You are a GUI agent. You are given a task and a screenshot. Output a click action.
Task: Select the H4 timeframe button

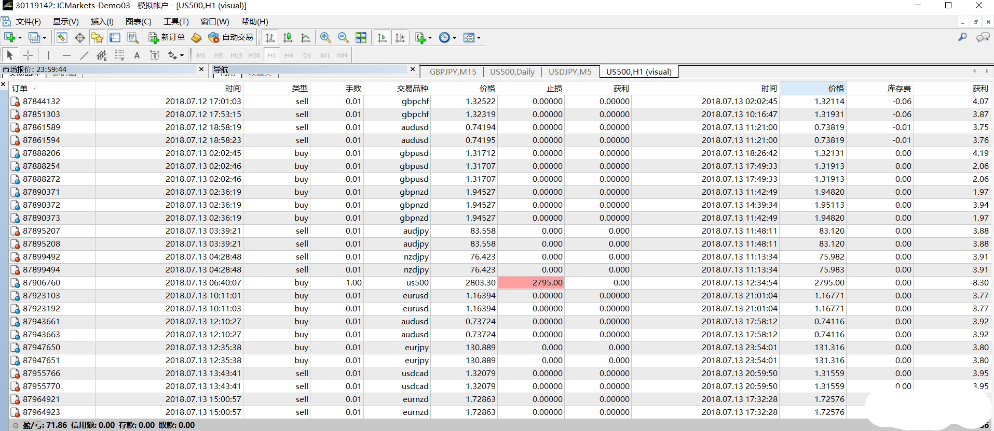[x=289, y=55]
